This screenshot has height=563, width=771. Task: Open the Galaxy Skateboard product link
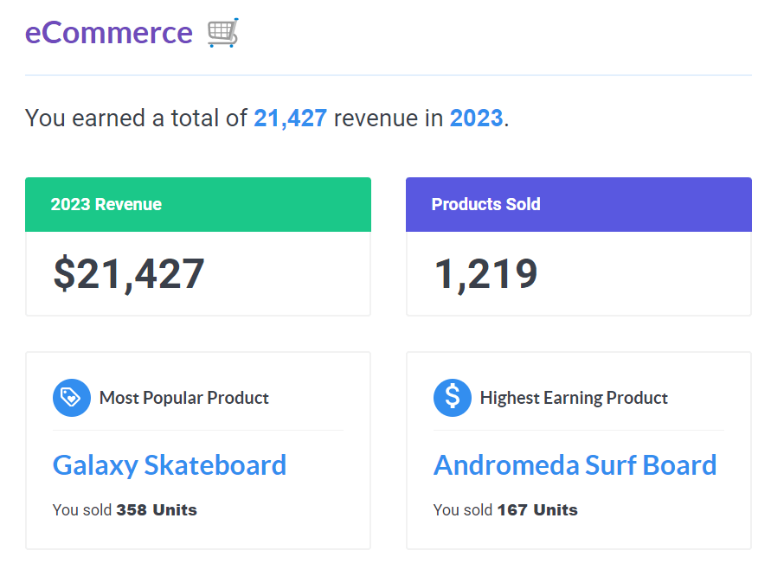point(170,465)
